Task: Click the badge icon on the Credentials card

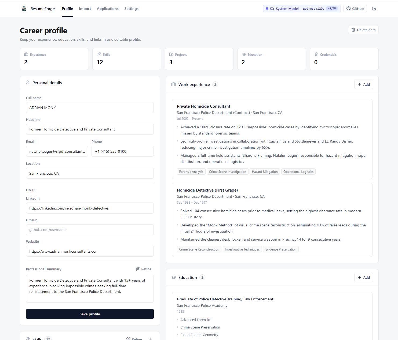Action: [316, 54]
